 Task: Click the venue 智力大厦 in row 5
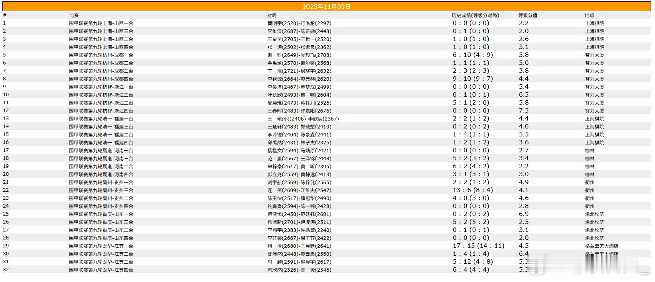594,55
